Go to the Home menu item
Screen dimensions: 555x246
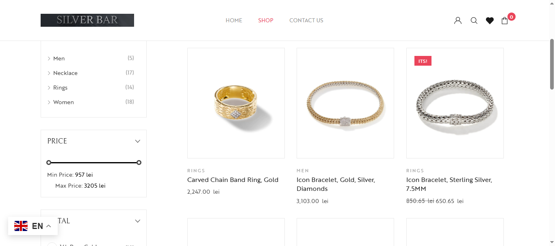click(x=234, y=20)
